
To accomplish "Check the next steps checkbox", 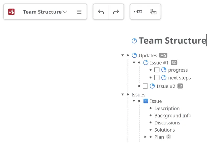I will [157, 78].
